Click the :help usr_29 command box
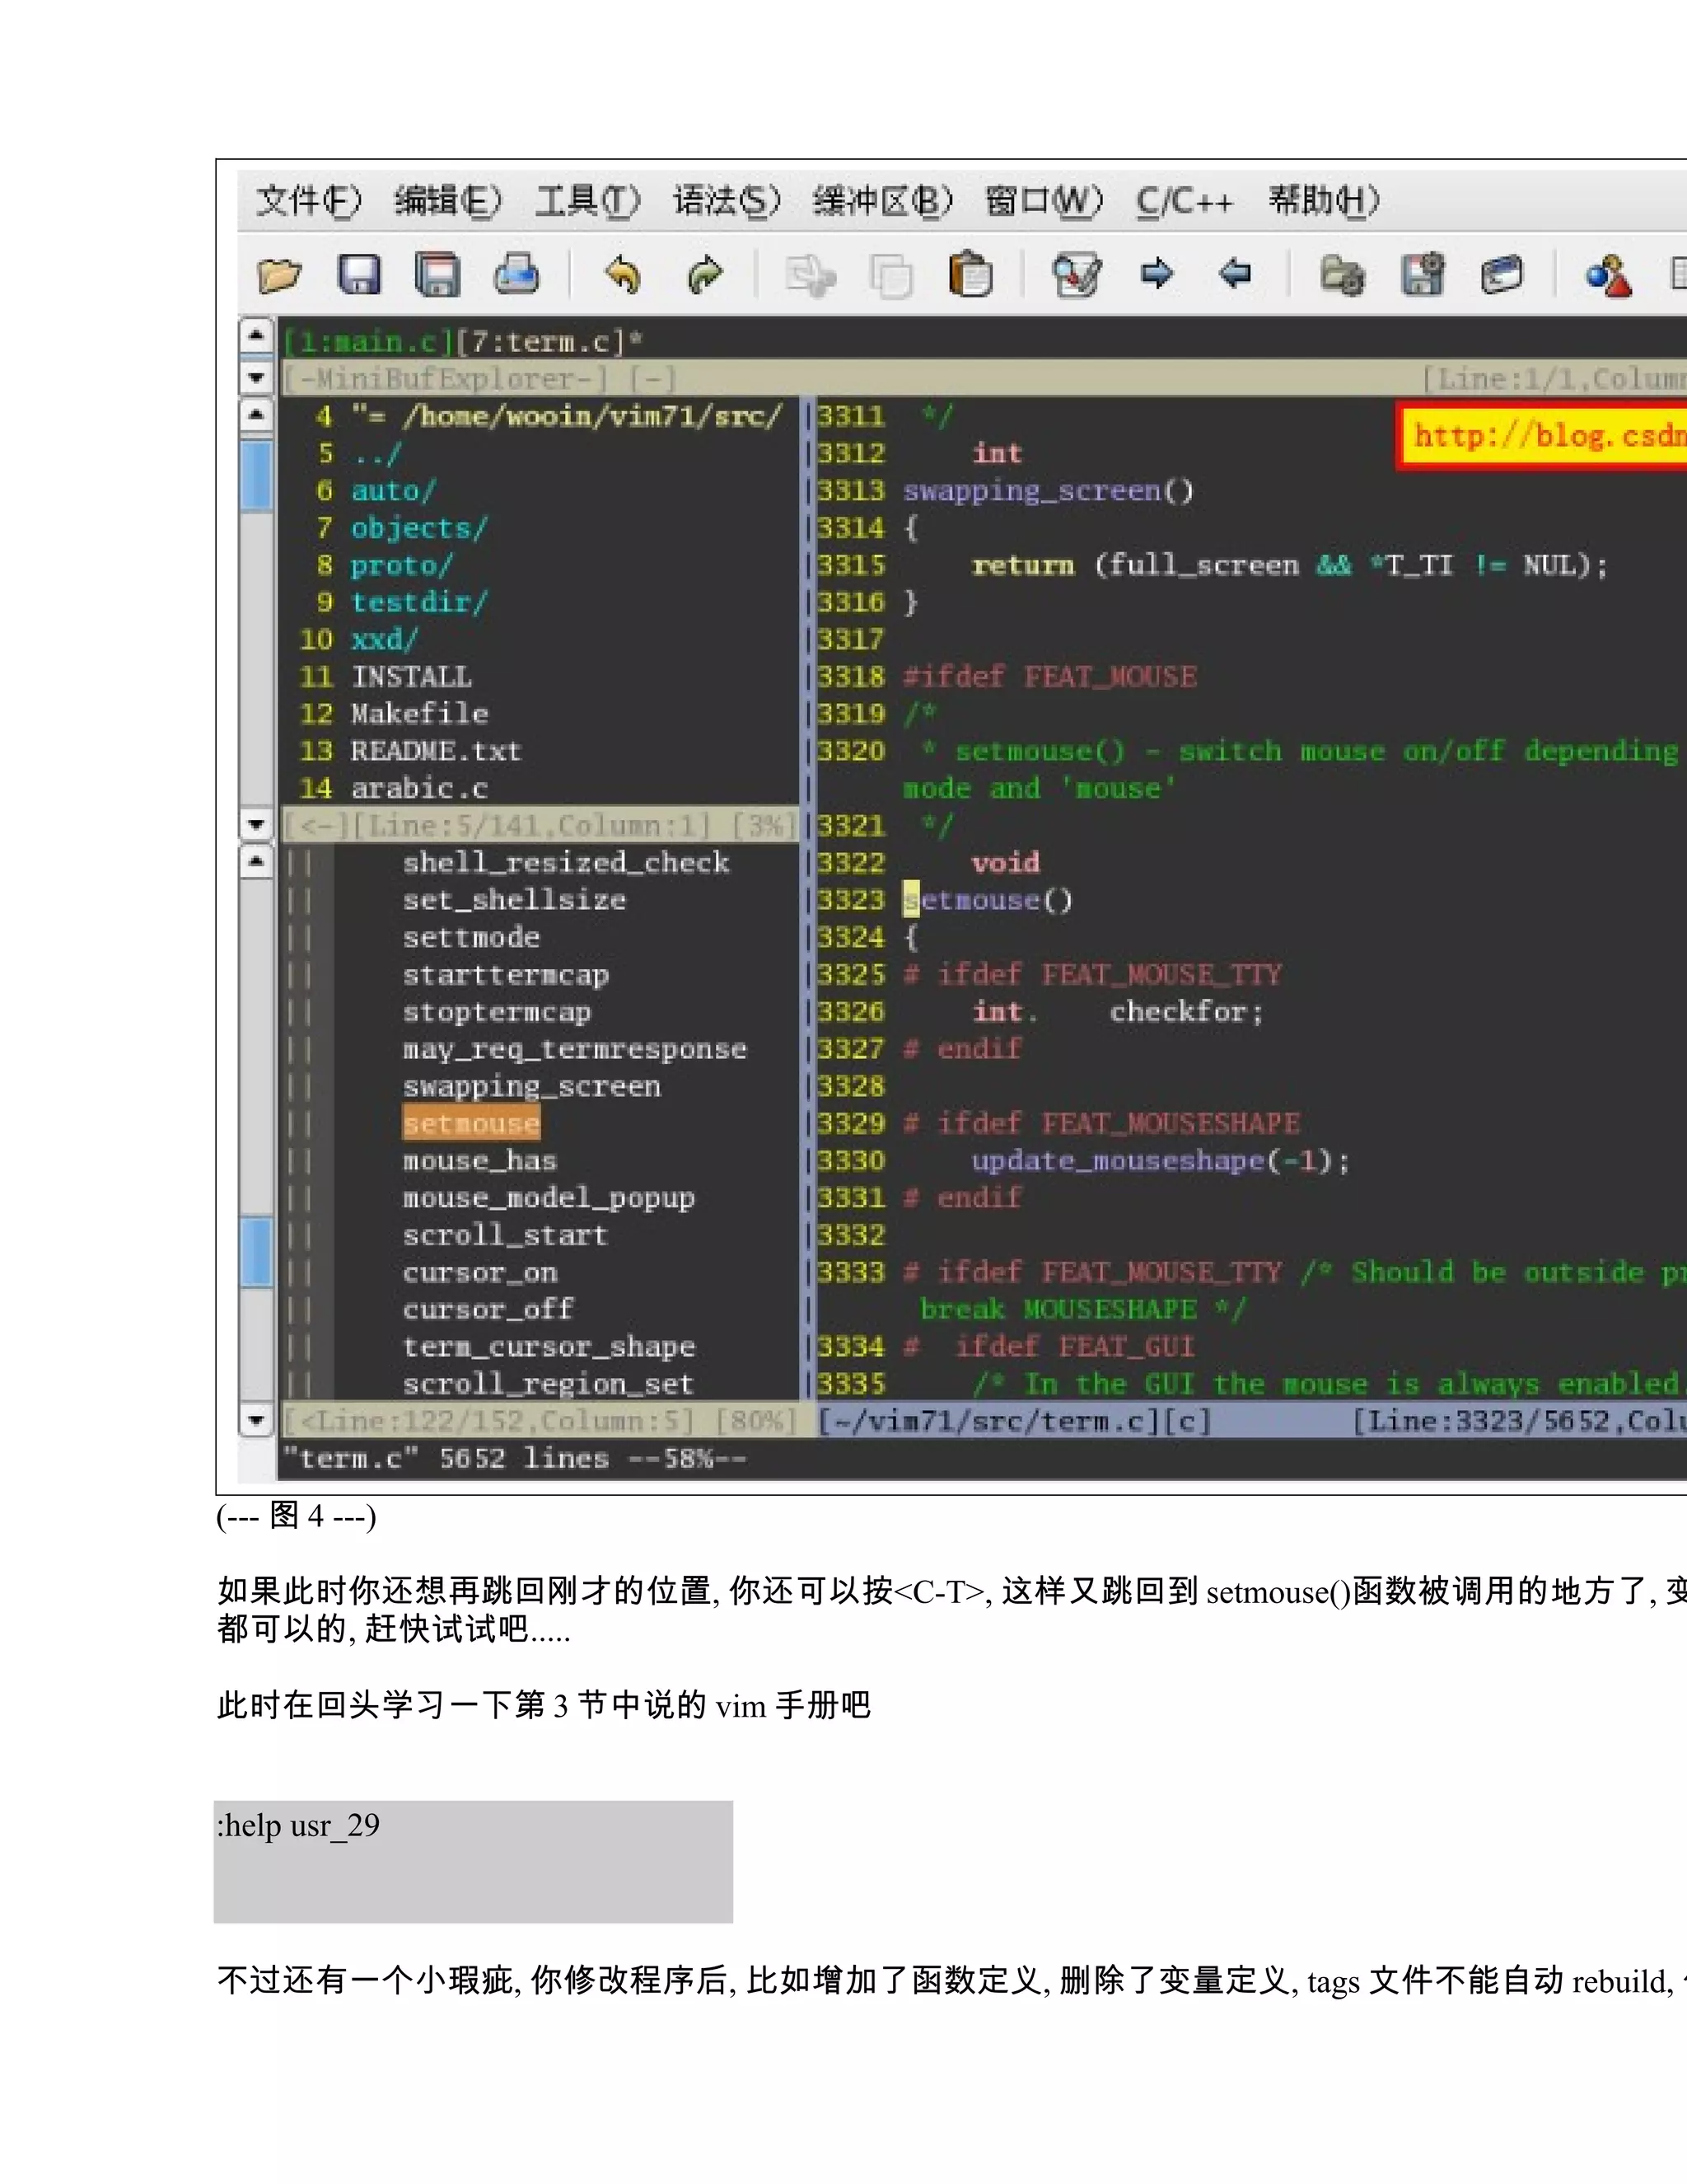Image resolution: width=1687 pixels, height=2184 pixels. coord(473,1861)
